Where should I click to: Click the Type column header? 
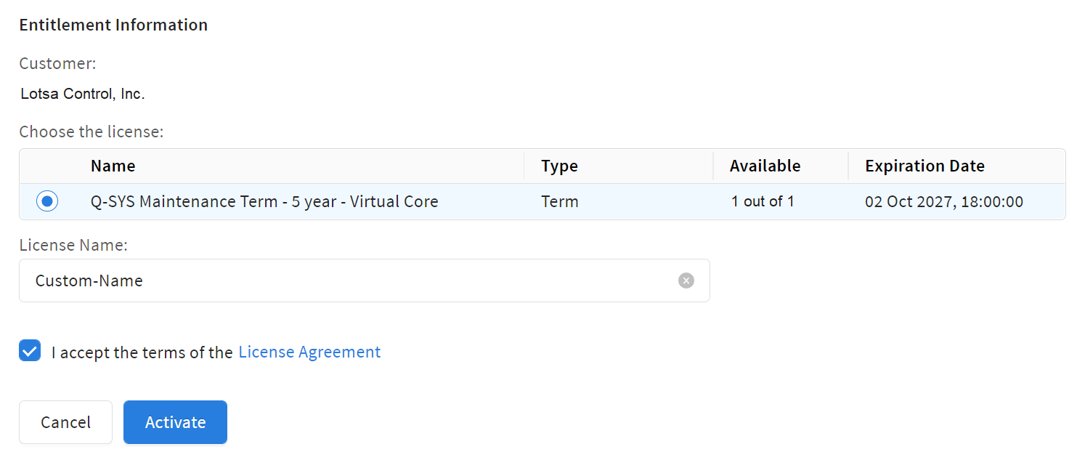click(x=559, y=166)
